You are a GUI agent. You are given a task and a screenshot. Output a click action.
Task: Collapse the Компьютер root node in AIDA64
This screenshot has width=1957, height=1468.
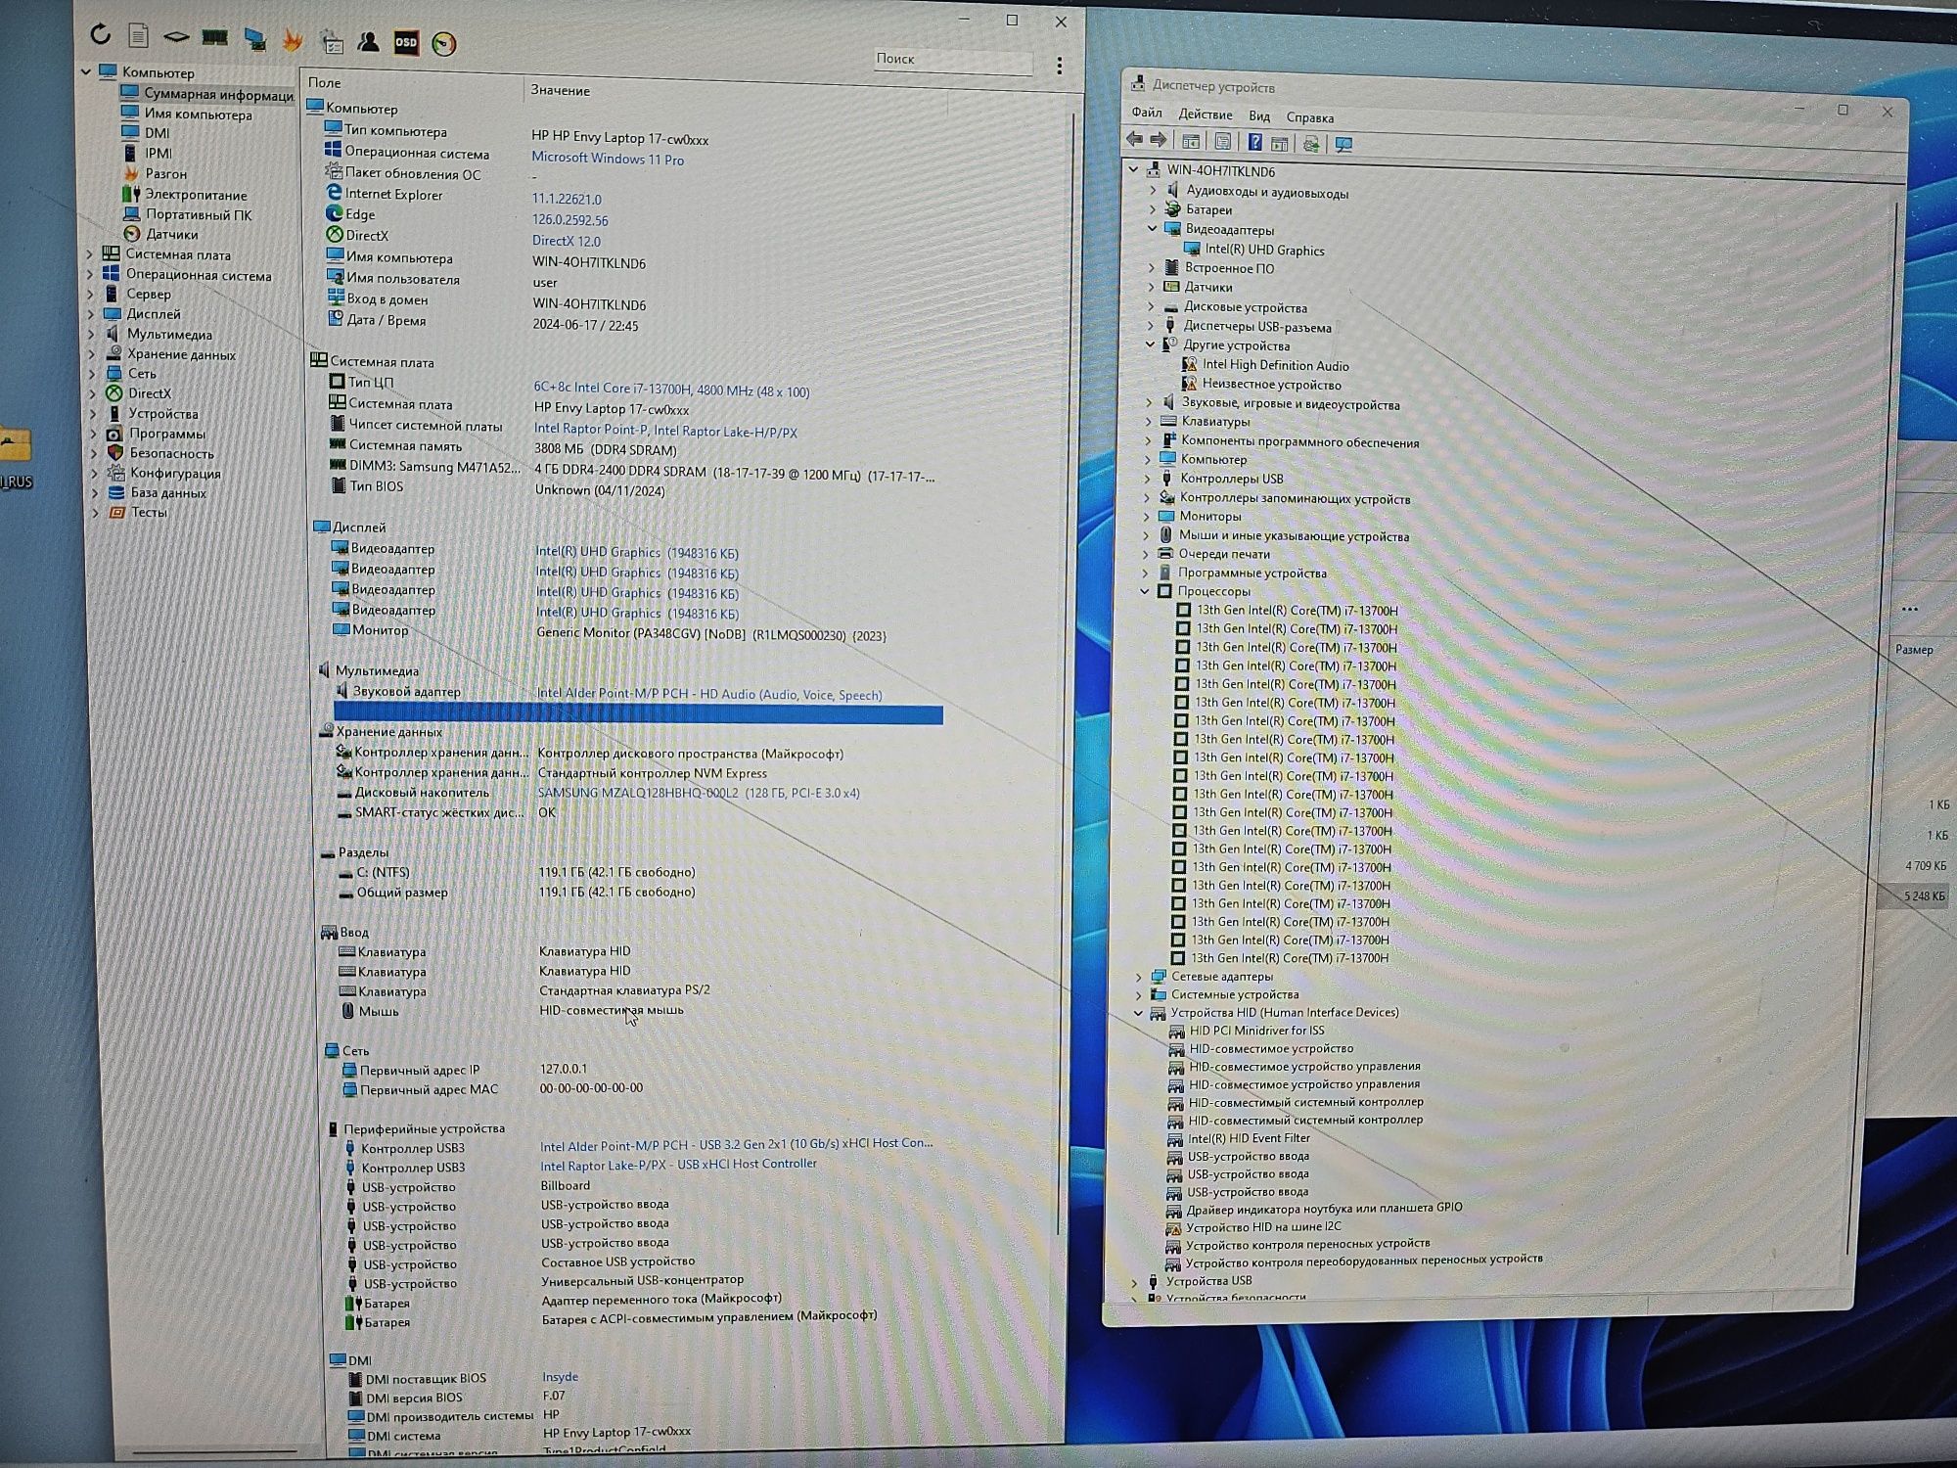coord(86,71)
